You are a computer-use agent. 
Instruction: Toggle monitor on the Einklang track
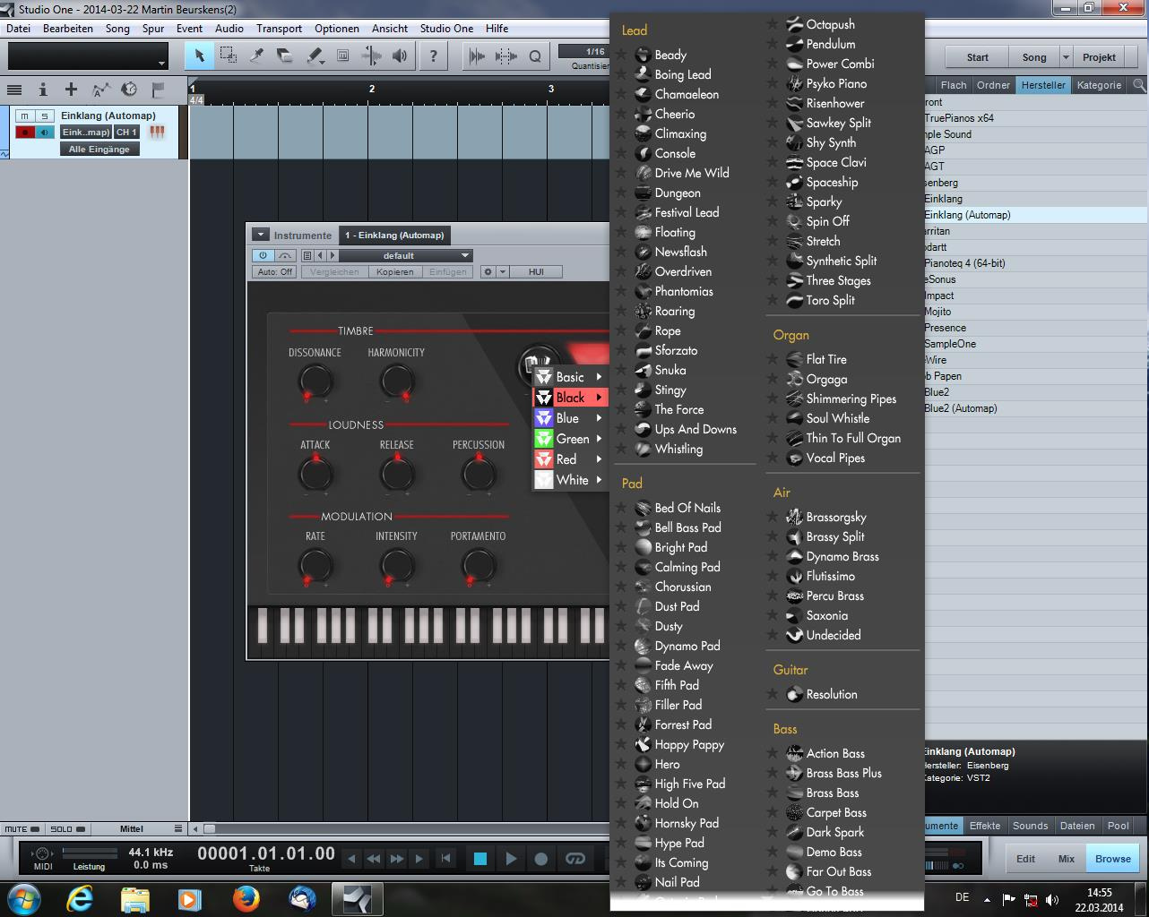(45, 133)
